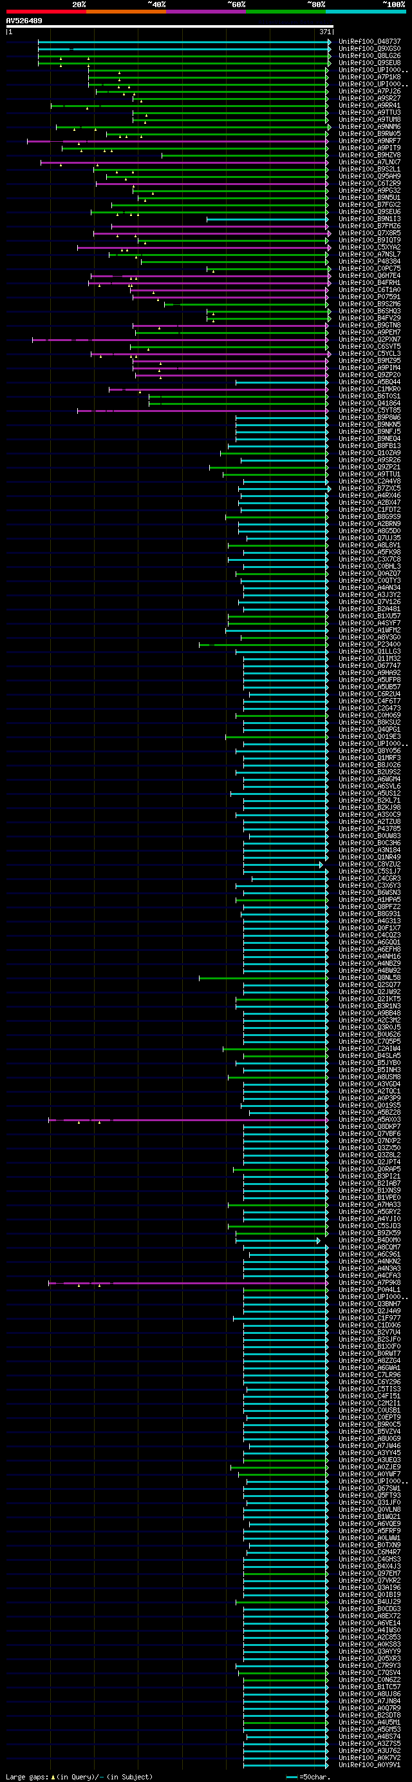
Task: Pick hit label UniRef100_C1FDT2
Action: pos(369,510)
